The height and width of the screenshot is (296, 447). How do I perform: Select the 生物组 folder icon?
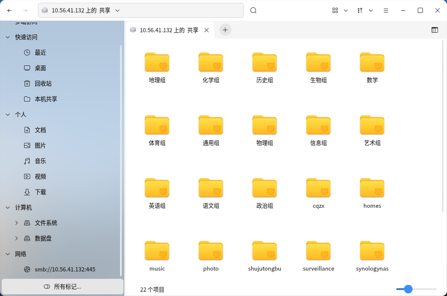(x=318, y=62)
